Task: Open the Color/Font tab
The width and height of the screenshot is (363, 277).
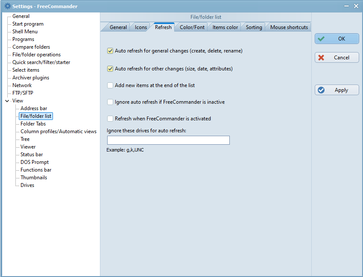Action: (192, 27)
